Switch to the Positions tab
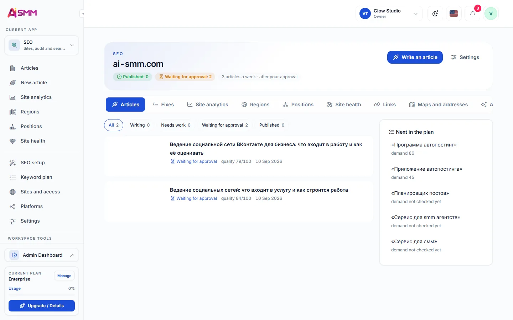 click(298, 105)
